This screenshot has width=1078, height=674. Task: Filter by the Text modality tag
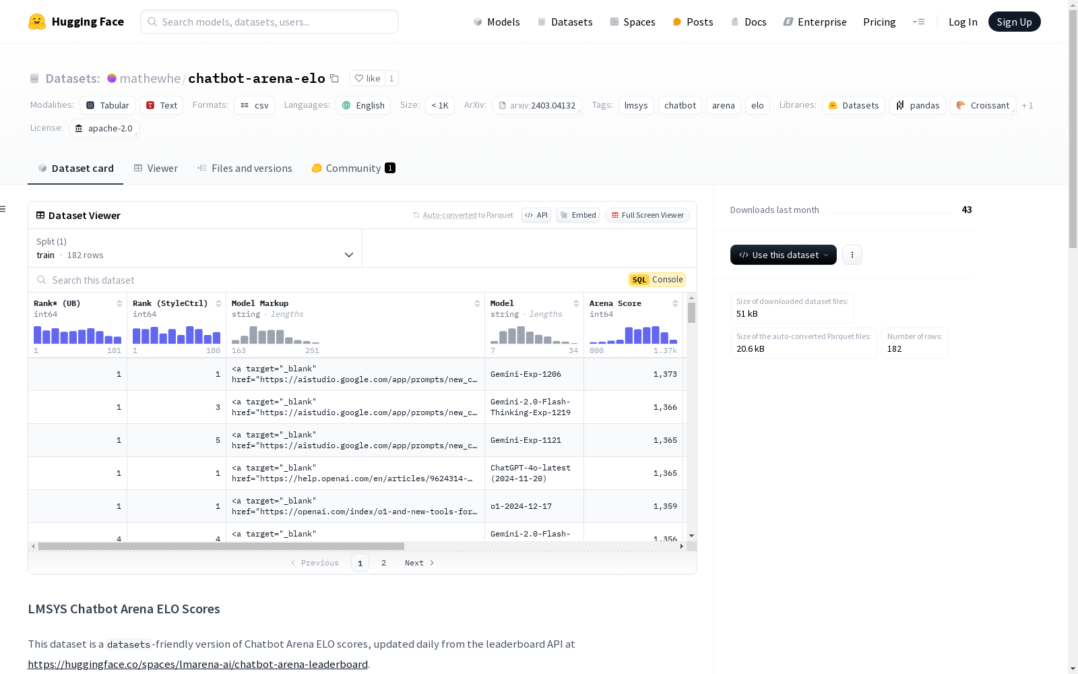pyautogui.click(x=162, y=105)
